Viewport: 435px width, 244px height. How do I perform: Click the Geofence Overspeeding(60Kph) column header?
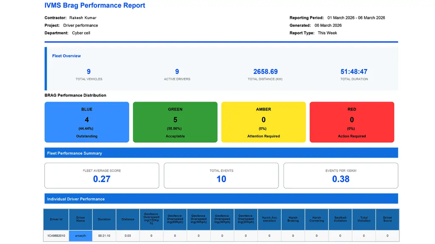pyautogui.click(x=175, y=219)
